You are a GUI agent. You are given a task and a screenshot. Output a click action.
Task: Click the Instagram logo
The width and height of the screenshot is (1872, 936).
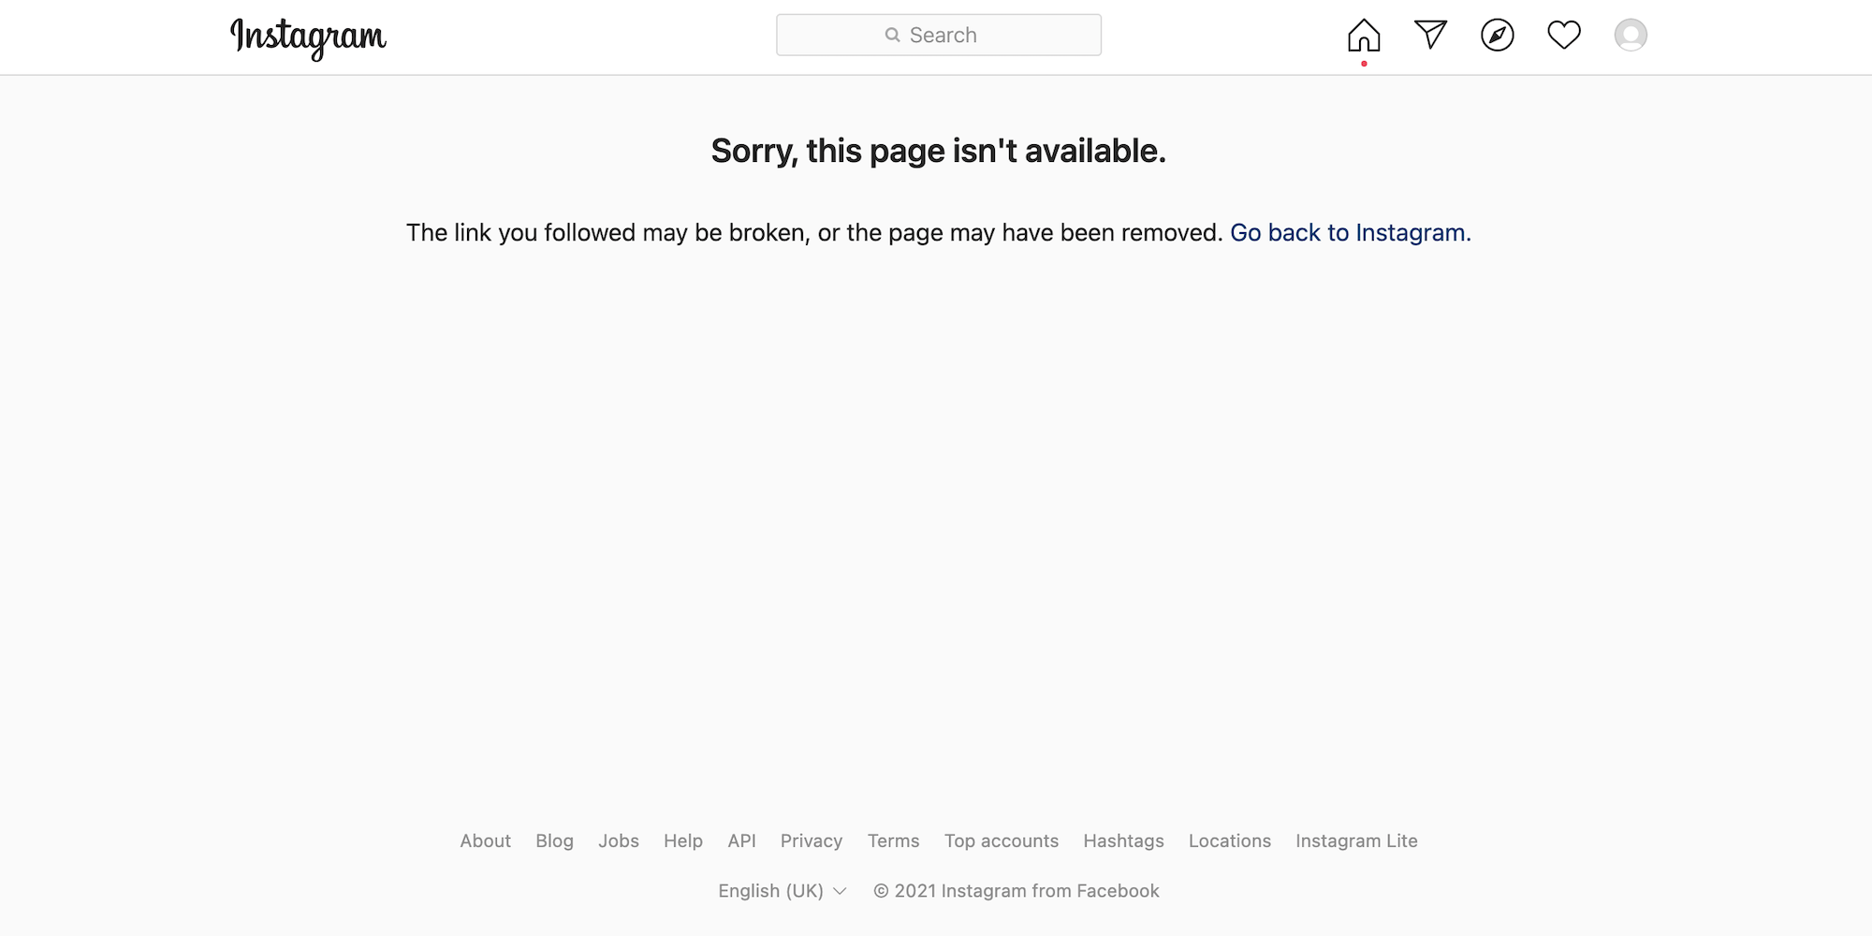[308, 37]
